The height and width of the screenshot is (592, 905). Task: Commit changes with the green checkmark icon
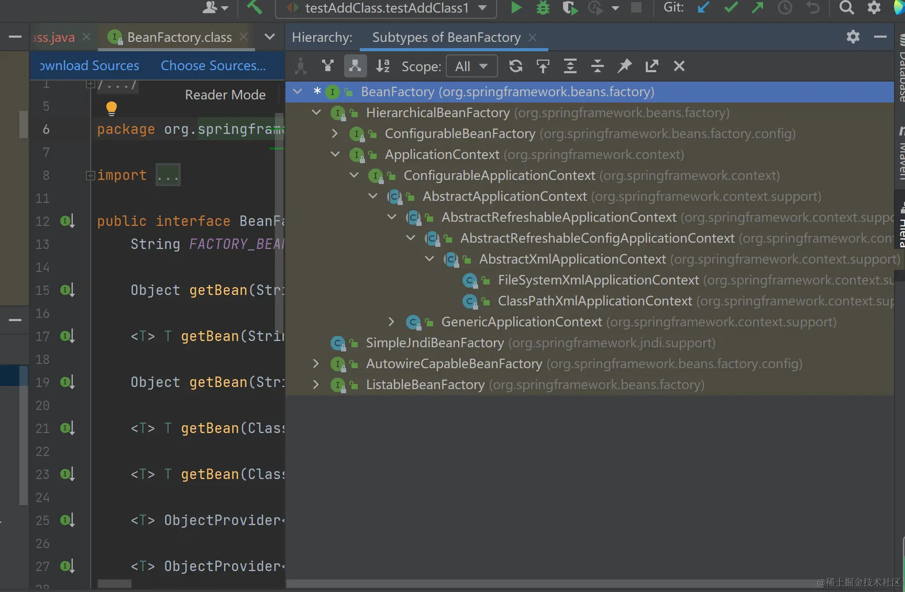point(731,7)
